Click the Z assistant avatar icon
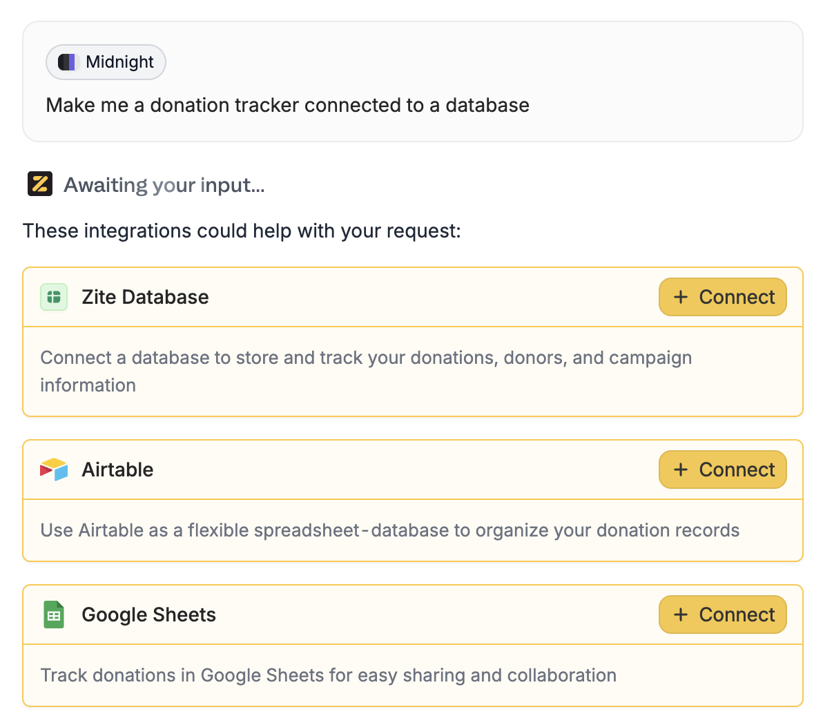Screen dimensions: 823x725 (x=40, y=184)
